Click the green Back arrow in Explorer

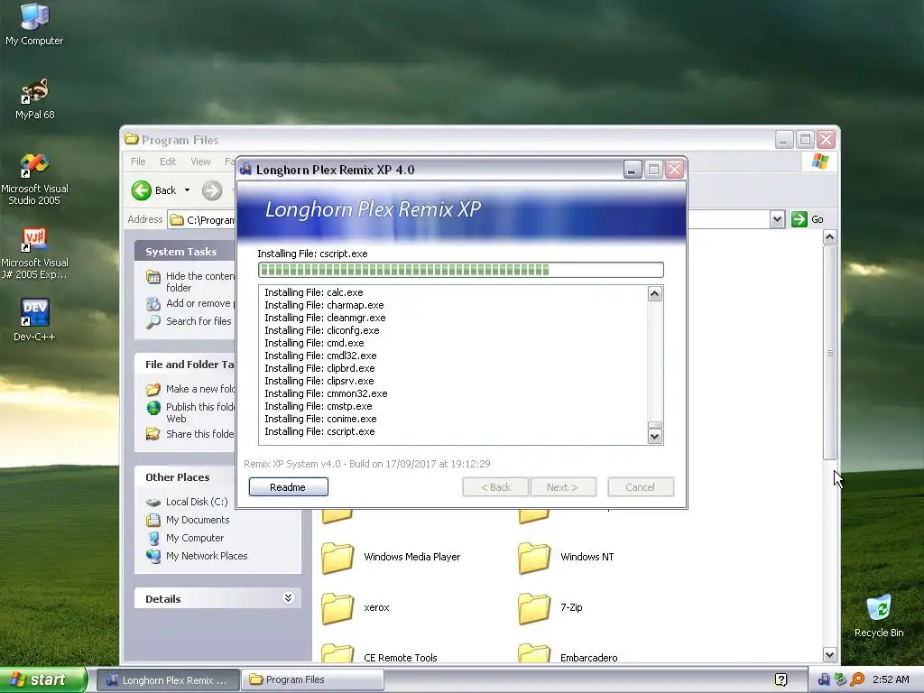click(x=142, y=190)
